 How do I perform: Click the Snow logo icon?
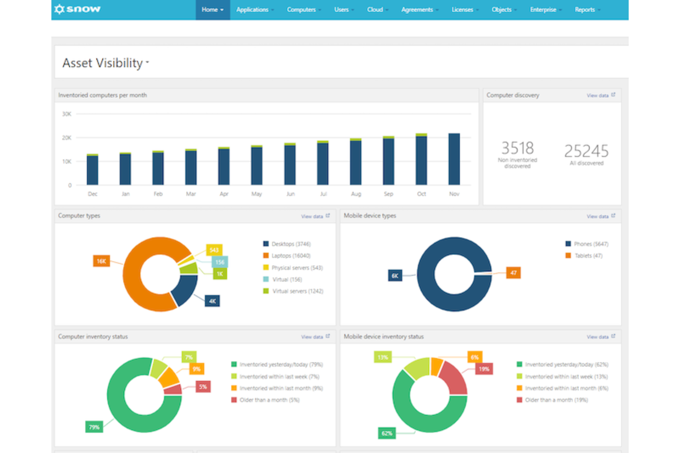coord(59,9)
